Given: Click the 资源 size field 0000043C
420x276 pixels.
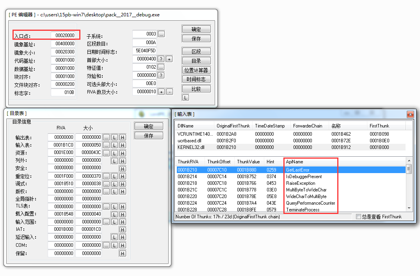Looking at the screenshot, I should tap(89, 152).
